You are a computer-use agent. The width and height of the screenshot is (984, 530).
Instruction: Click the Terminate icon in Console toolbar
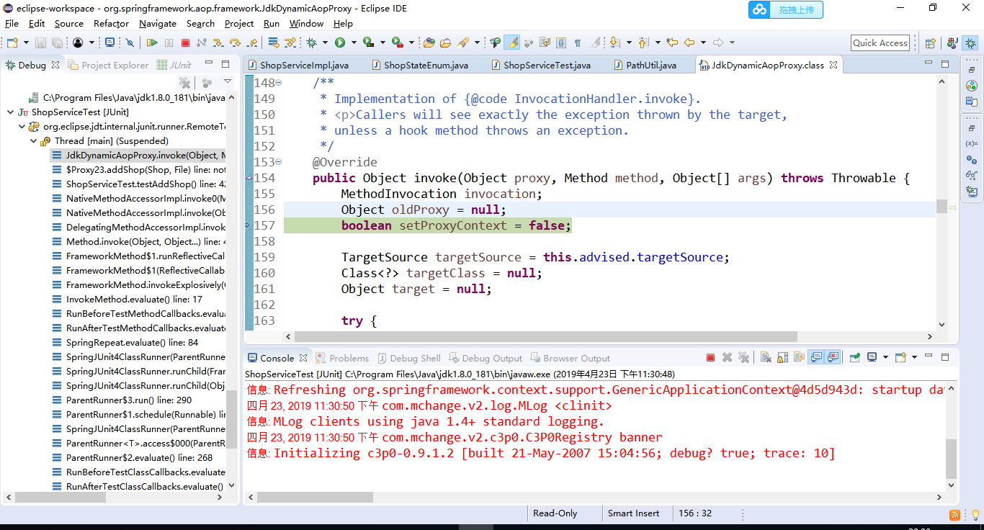[710, 357]
